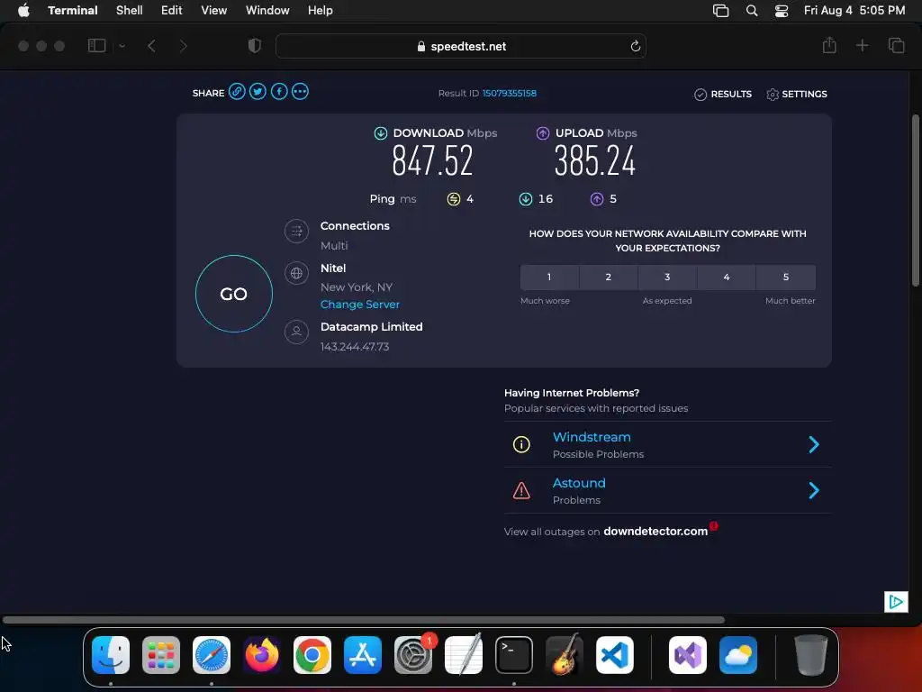The height and width of the screenshot is (692, 922).
Task: Expand Windstream row chevron arrow
Action: click(x=814, y=444)
